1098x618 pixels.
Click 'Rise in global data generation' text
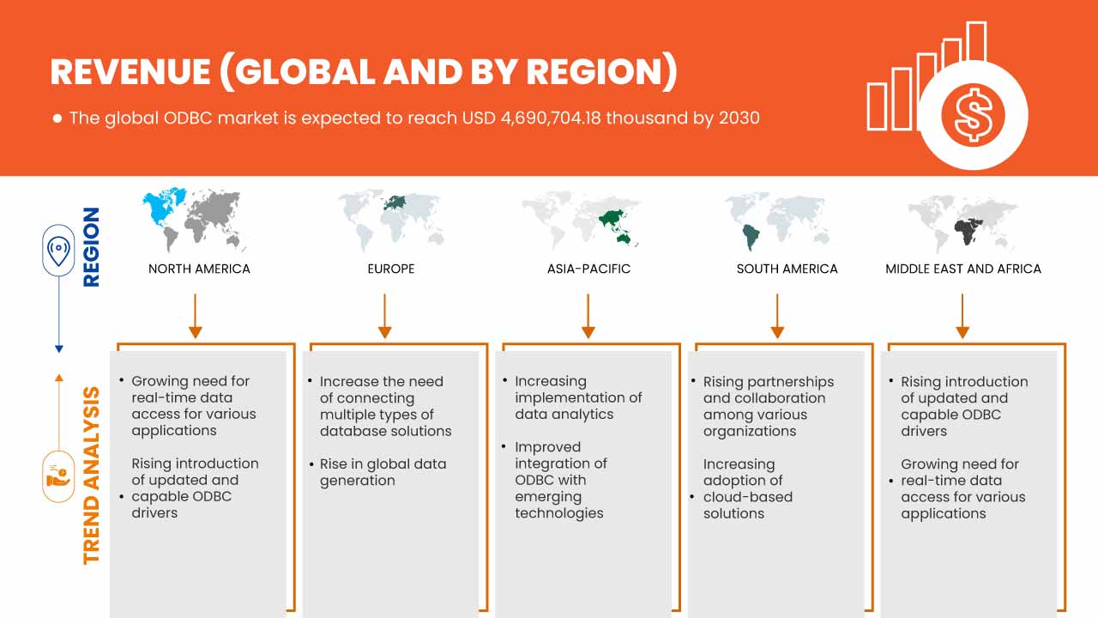[x=383, y=472]
